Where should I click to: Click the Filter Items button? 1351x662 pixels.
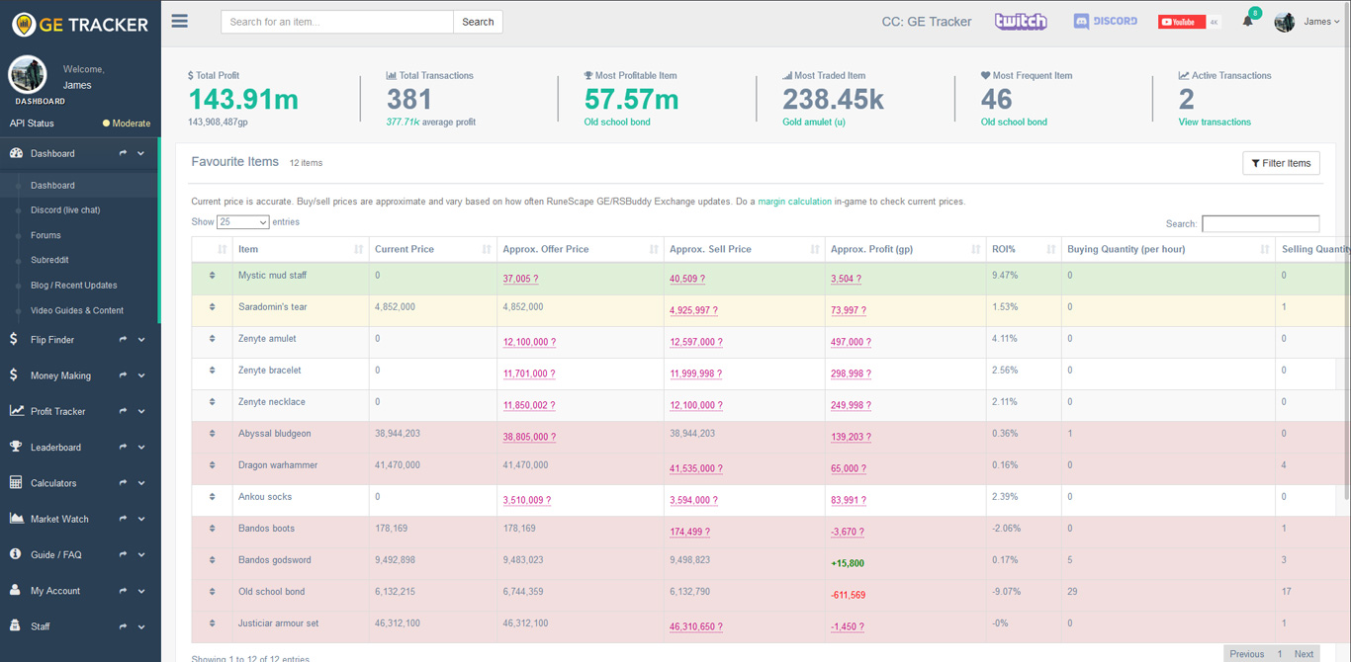(x=1280, y=163)
